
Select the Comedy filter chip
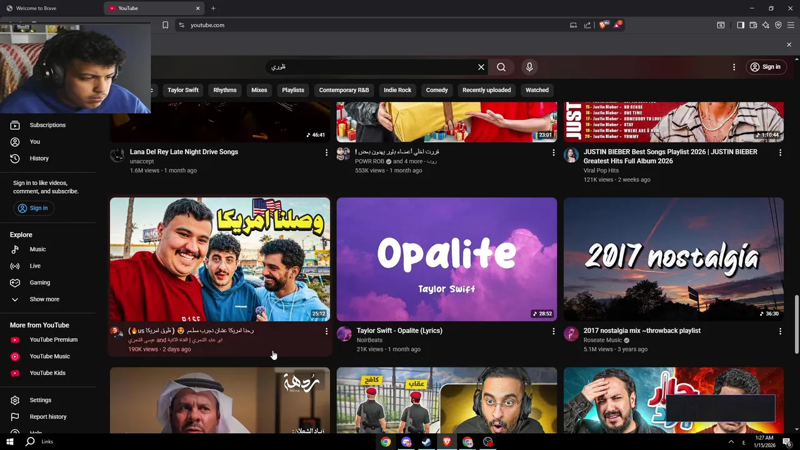pos(437,90)
